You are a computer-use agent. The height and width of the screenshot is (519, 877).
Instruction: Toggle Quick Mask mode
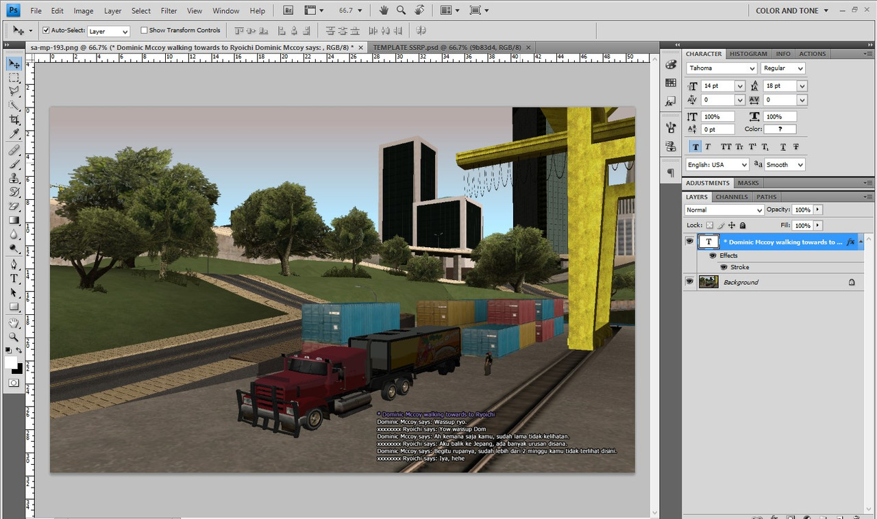pyautogui.click(x=14, y=383)
